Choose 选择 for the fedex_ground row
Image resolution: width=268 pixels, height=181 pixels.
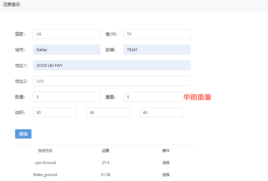pyautogui.click(x=166, y=175)
